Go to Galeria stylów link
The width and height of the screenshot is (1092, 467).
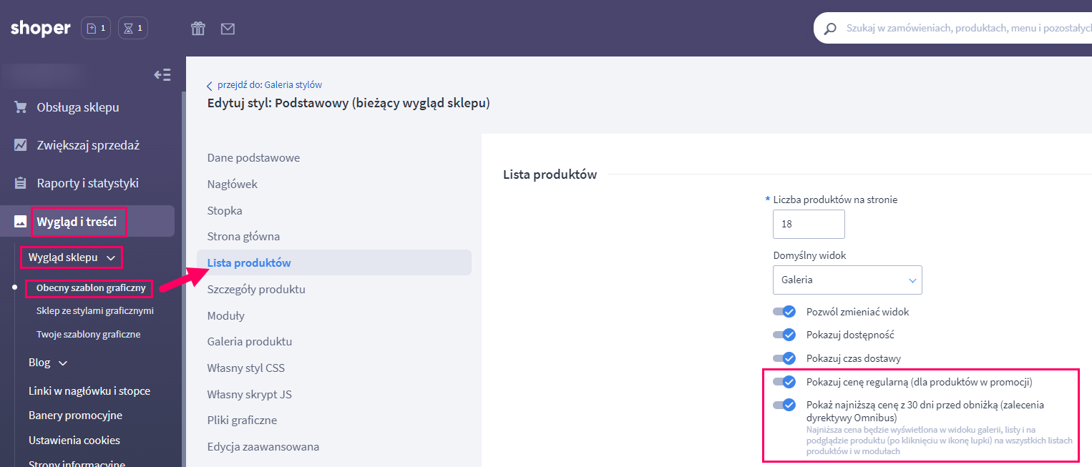point(270,85)
